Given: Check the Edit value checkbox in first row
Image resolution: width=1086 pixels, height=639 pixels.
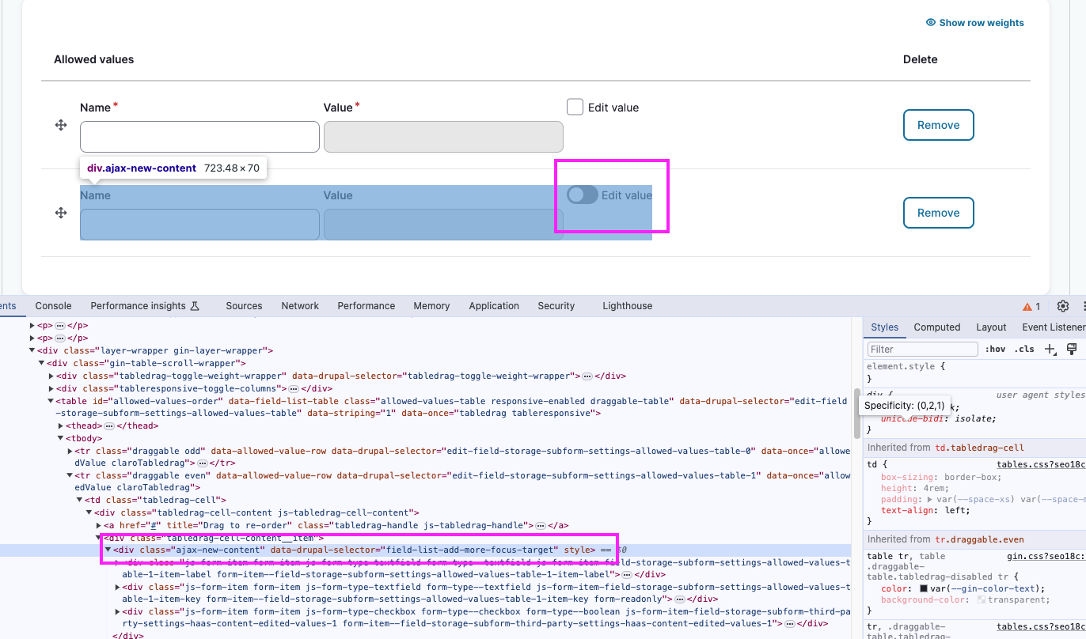Looking at the screenshot, I should 575,106.
